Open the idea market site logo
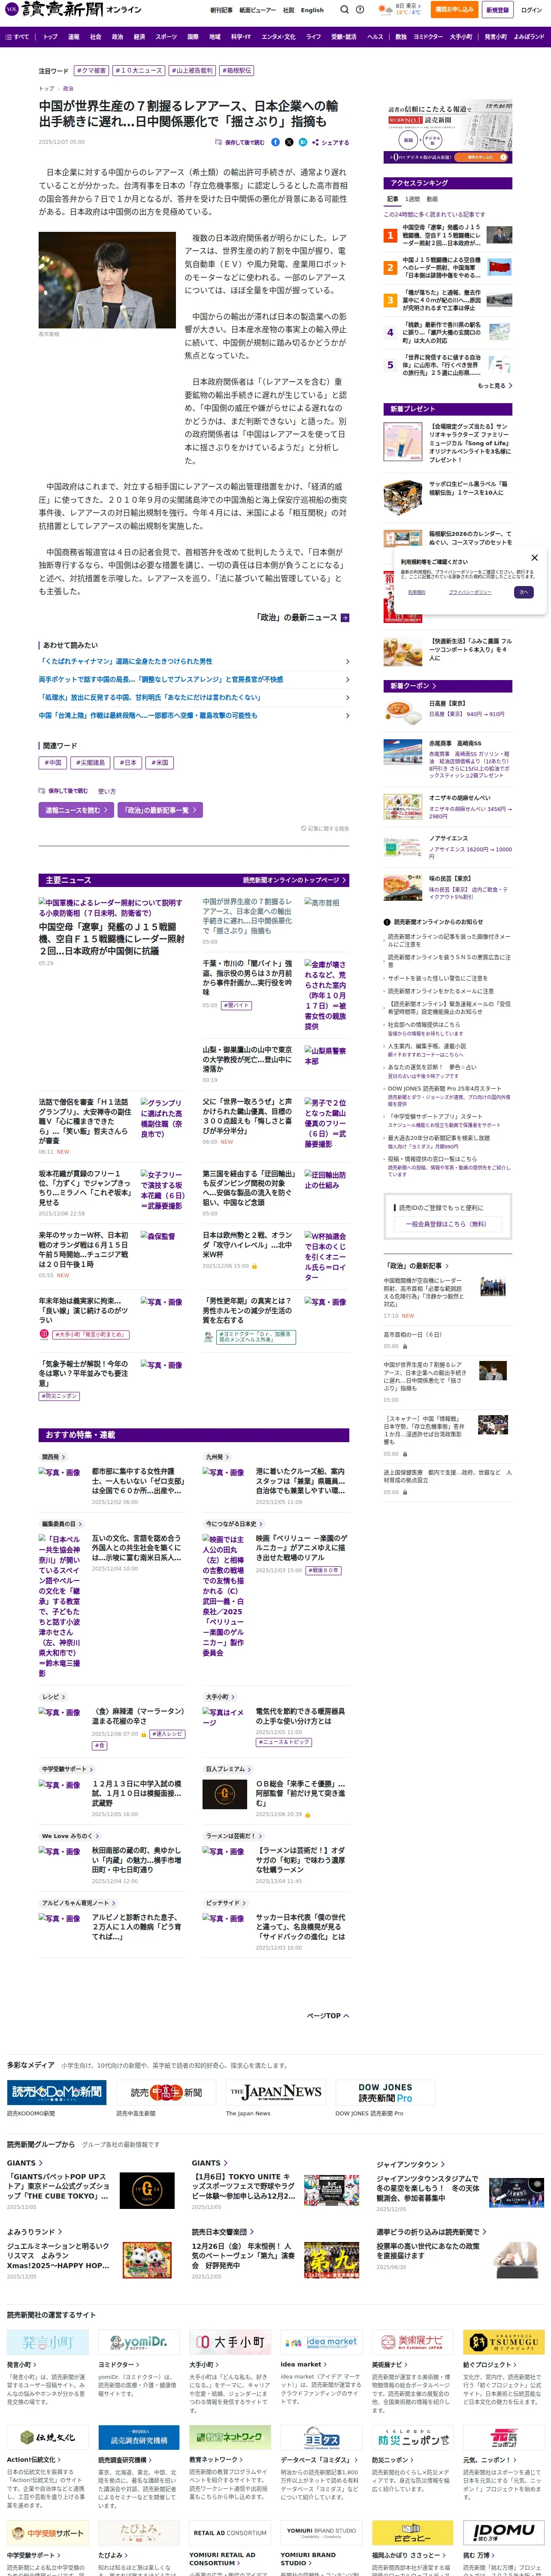551x2576 pixels. click(x=321, y=2342)
